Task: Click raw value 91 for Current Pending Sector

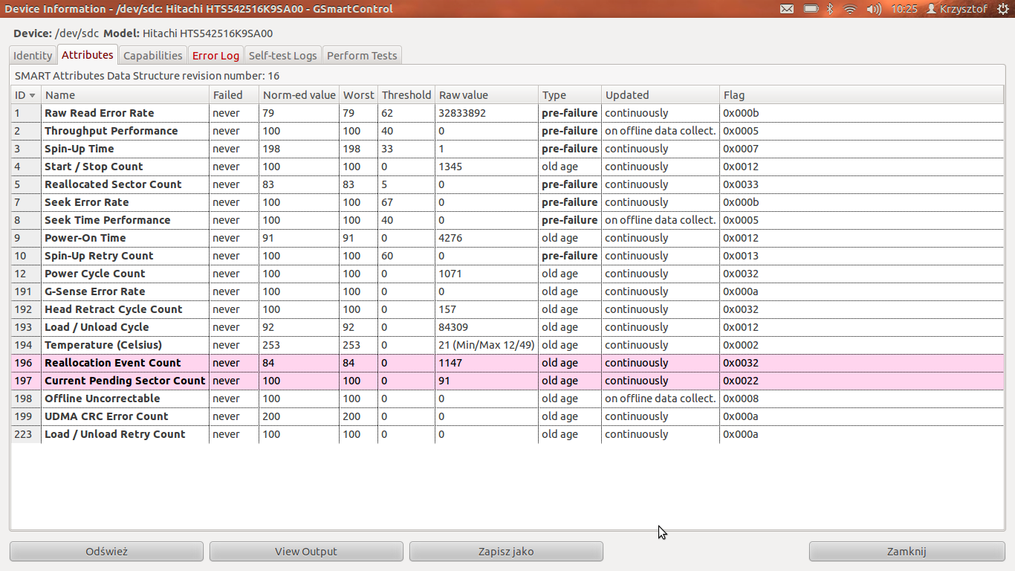Action: (x=444, y=381)
